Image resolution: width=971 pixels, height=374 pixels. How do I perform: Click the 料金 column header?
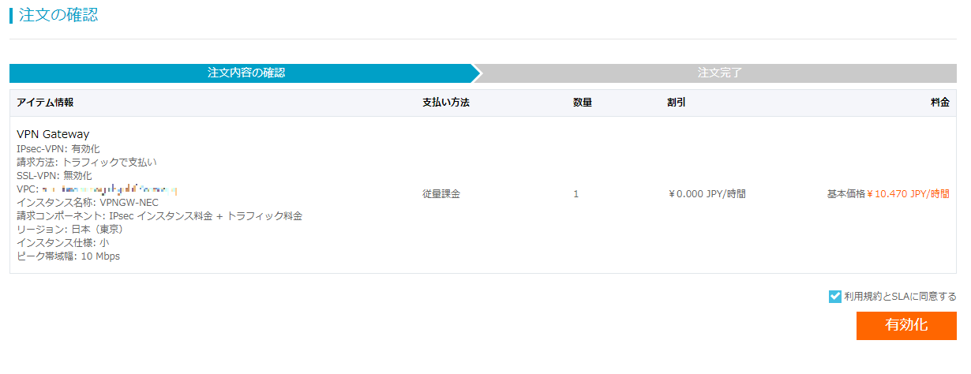click(939, 103)
